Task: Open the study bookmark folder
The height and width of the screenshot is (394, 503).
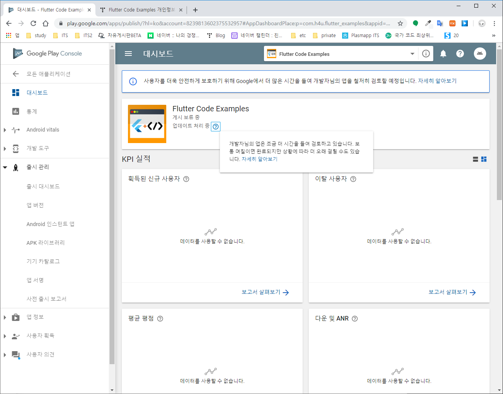Action: [36, 36]
